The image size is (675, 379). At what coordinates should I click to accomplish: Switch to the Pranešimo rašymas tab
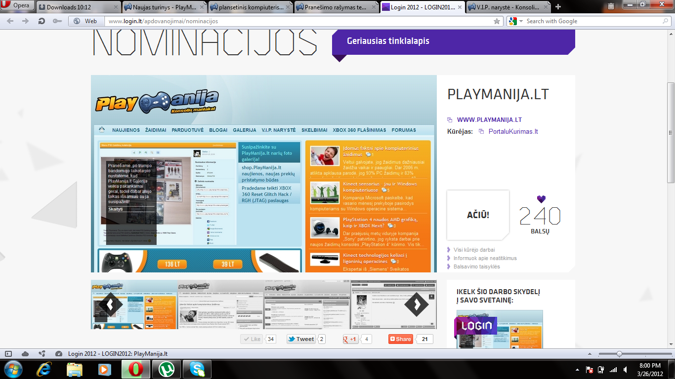coord(337,7)
